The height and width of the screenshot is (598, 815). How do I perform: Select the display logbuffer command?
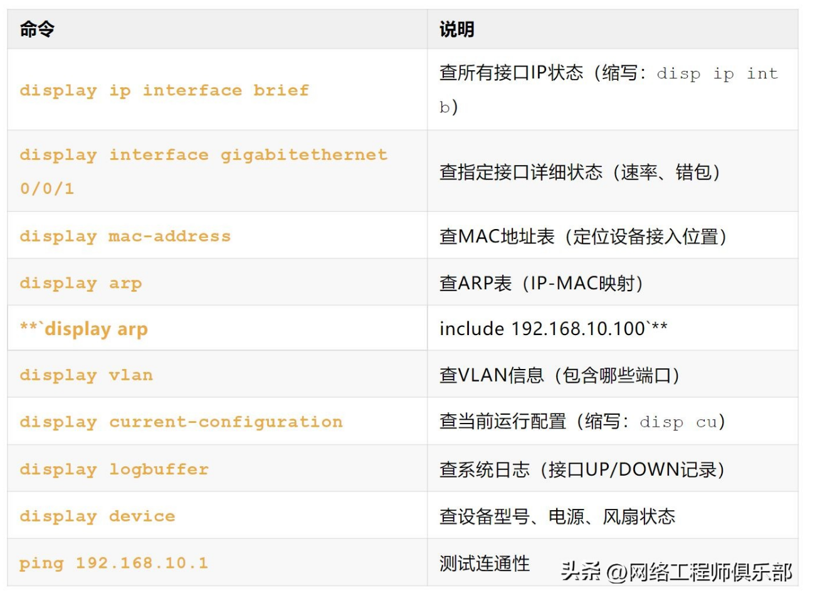(114, 469)
